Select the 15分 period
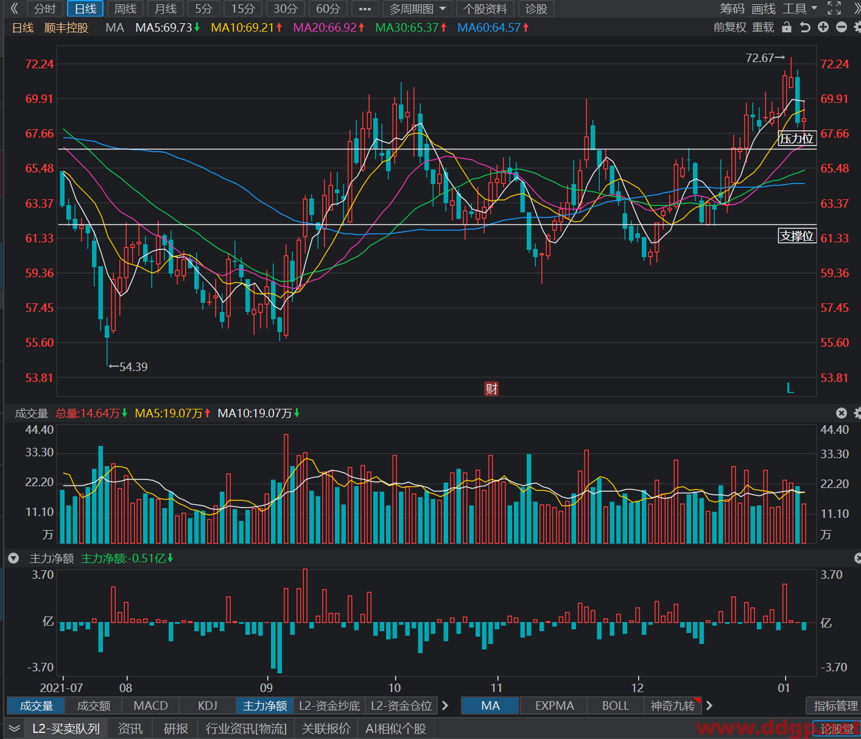861x739 pixels. [243, 9]
